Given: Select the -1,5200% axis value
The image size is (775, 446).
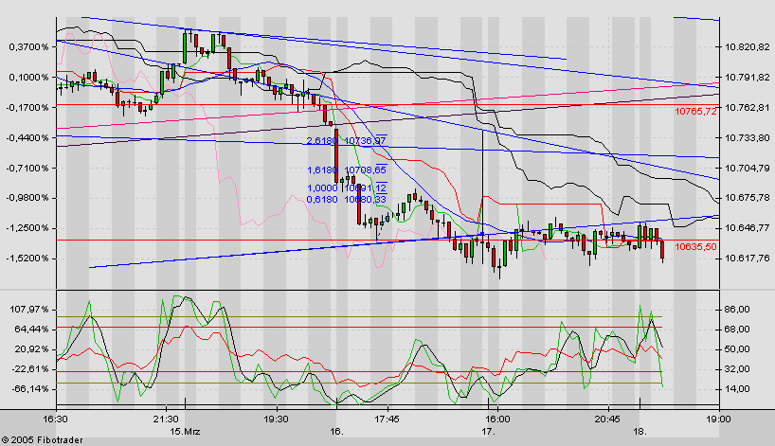Looking at the screenshot, I should click(x=27, y=259).
